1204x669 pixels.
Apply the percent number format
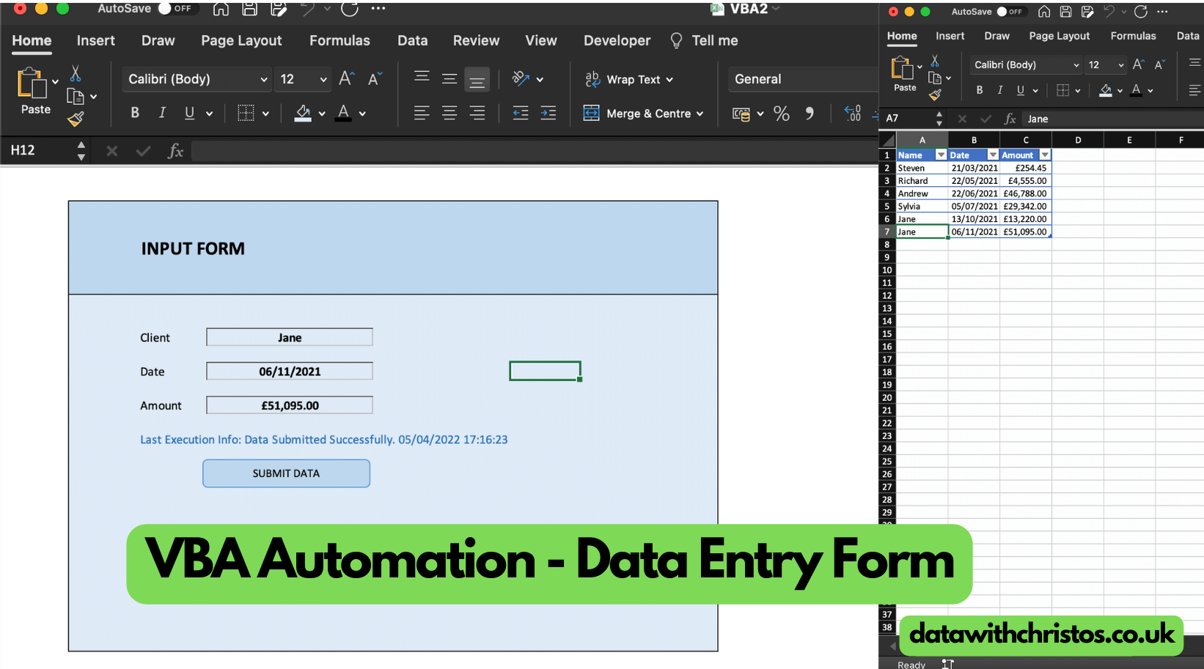[782, 114]
